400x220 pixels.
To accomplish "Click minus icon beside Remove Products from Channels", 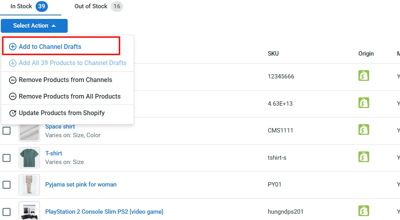I will click(13, 80).
